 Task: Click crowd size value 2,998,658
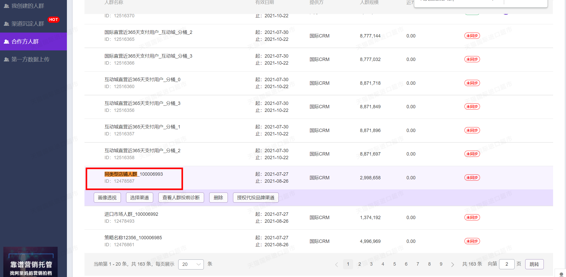coord(370,178)
